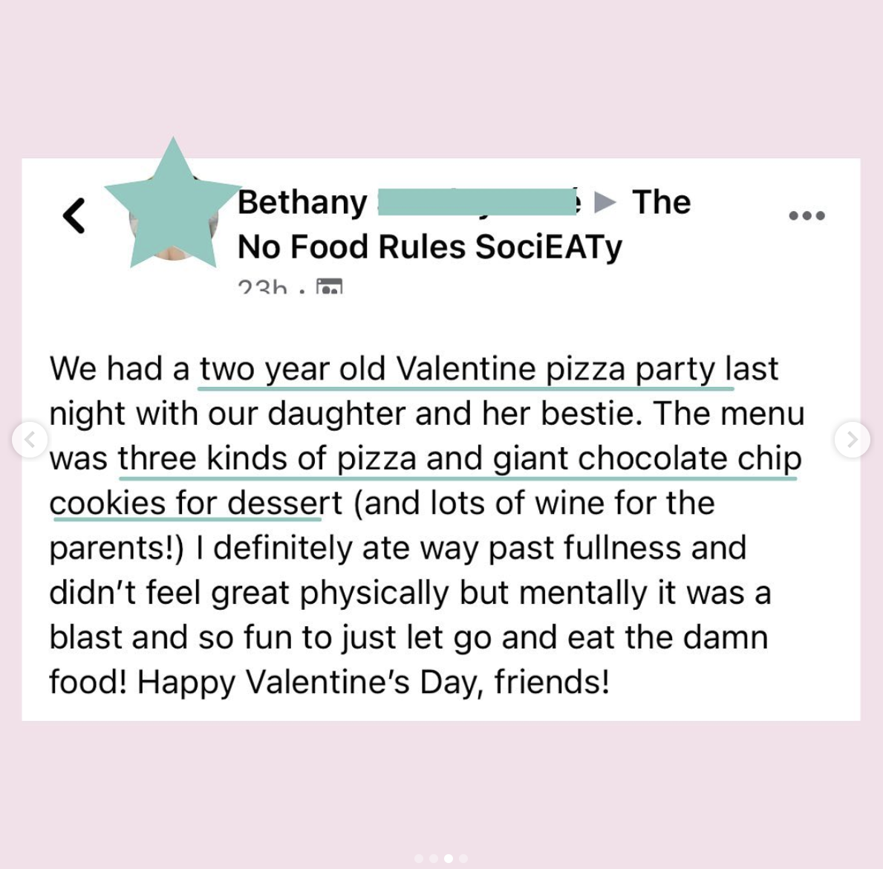Click underlined 'cookies for dessert' text

pyautogui.click(x=195, y=502)
